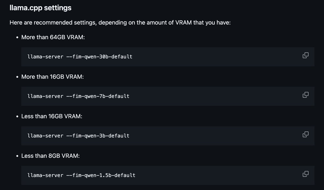Click the llama-server --fim-qwen-30b-default code text

tap(80, 57)
